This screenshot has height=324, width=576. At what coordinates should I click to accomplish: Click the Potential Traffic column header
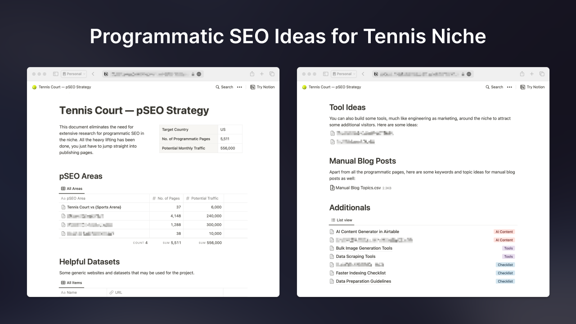coord(203,198)
